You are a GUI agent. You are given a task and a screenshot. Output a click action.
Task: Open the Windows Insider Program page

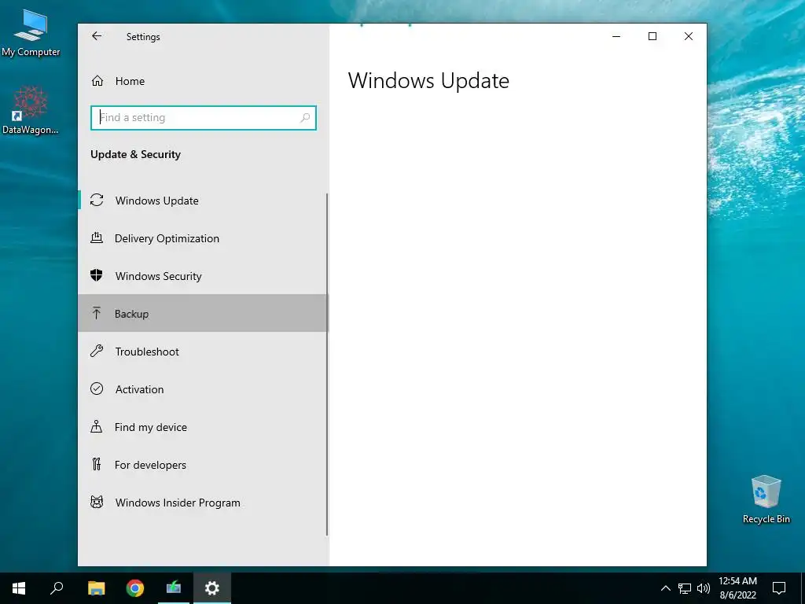(203, 503)
